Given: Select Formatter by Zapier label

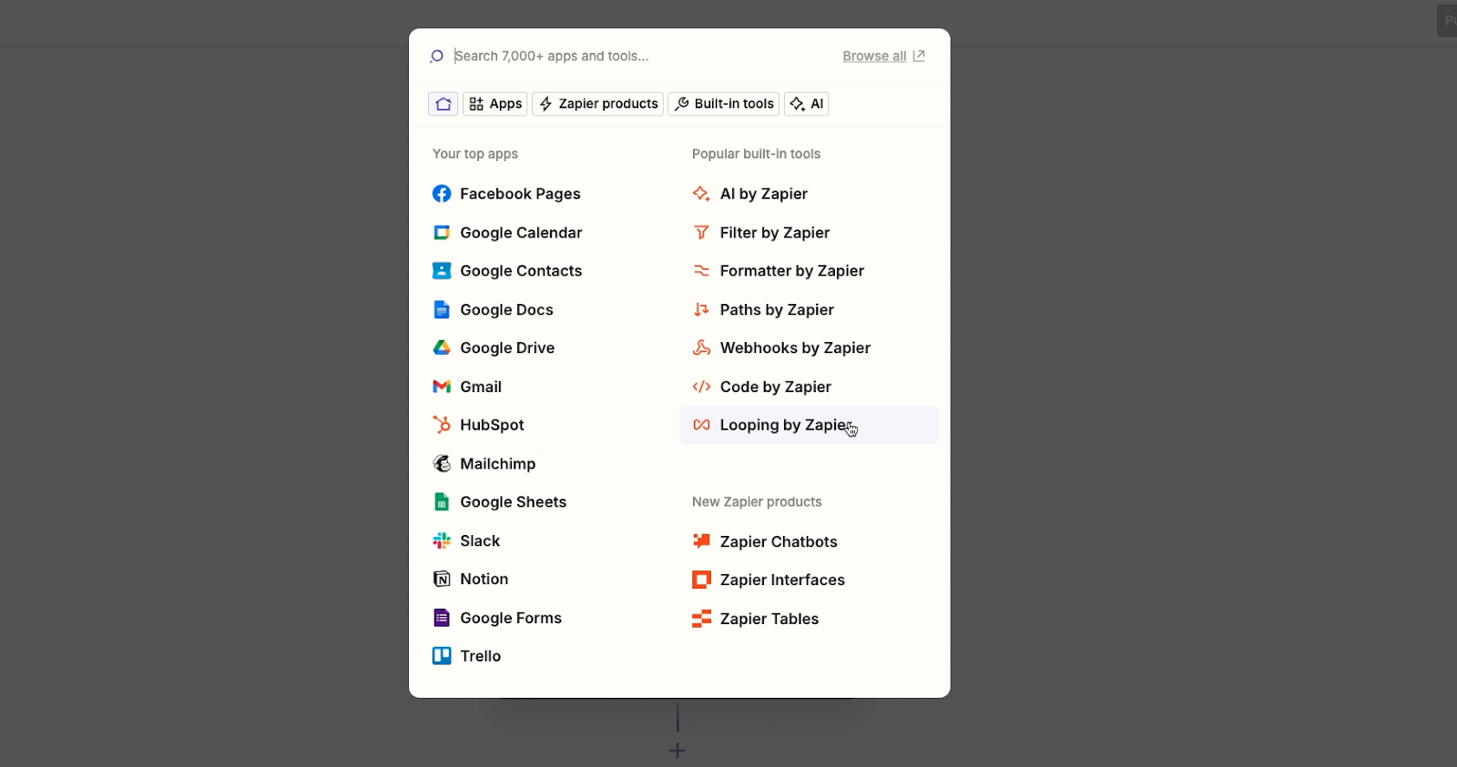Looking at the screenshot, I should 792,271.
